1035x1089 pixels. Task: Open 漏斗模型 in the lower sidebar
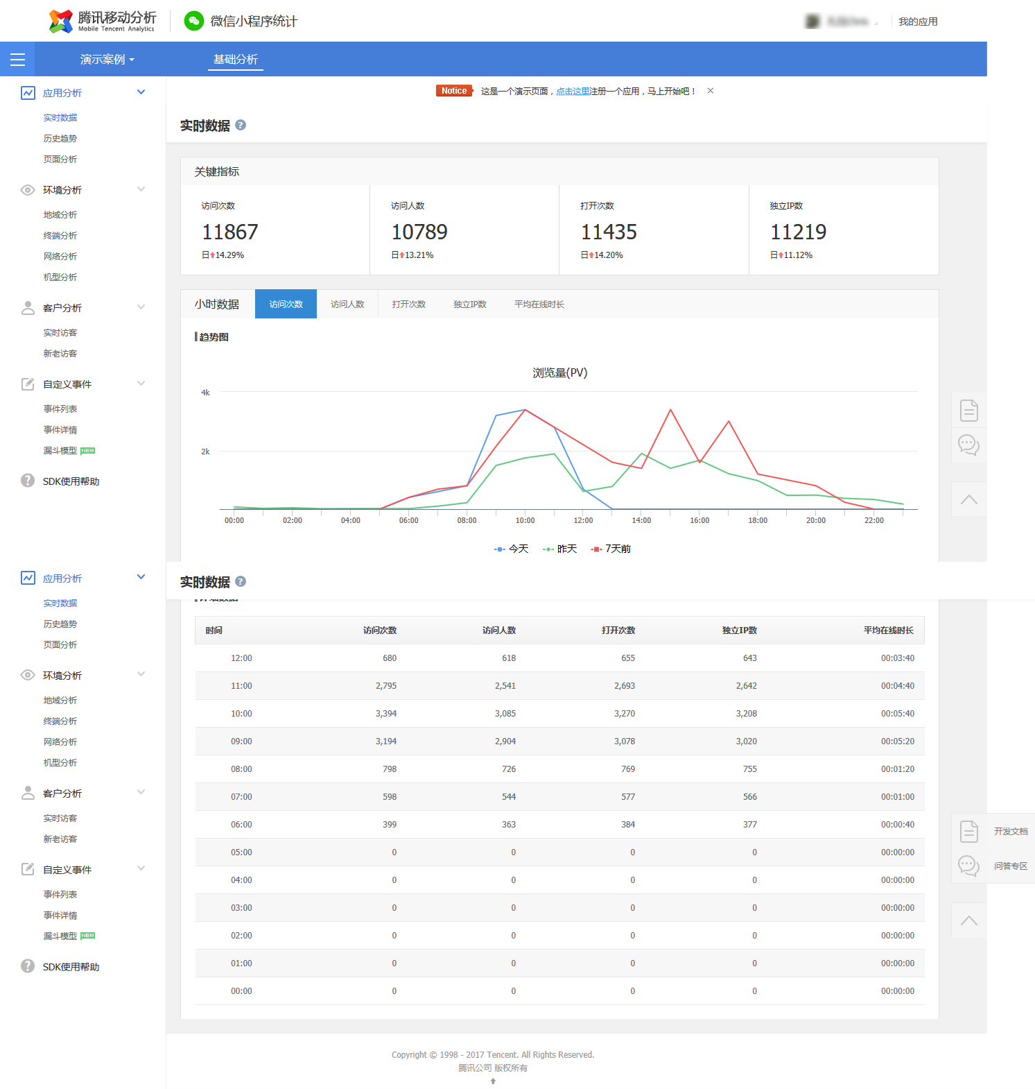(x=60, y=936)
